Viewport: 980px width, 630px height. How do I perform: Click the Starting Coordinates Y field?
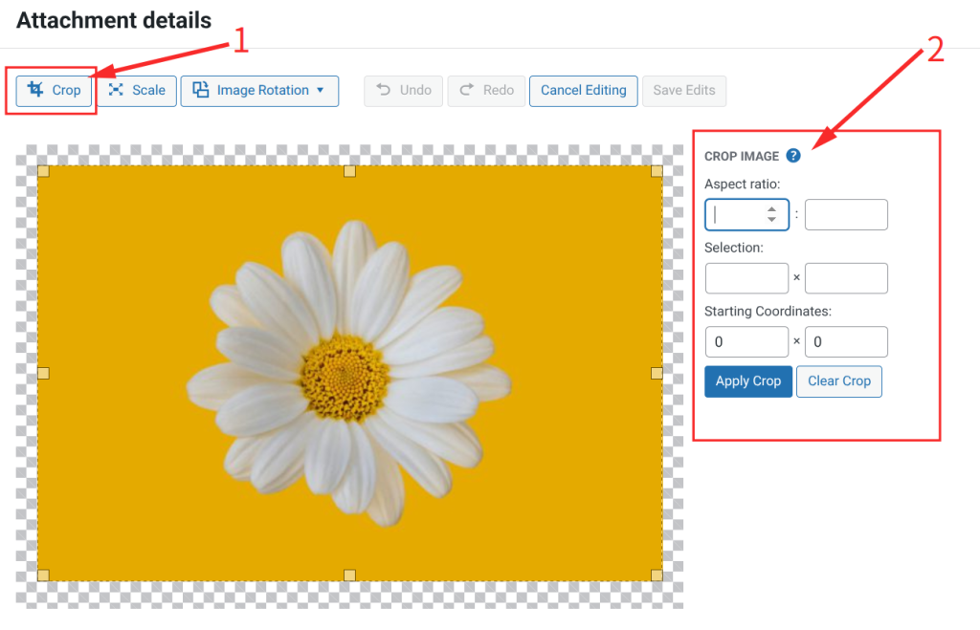pyautogui.click(x=846, y=342)
